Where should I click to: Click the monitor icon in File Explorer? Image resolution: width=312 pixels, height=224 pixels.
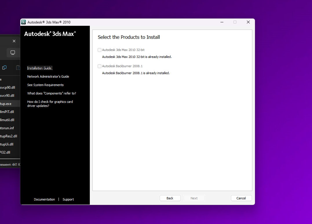tap(13, 52)
